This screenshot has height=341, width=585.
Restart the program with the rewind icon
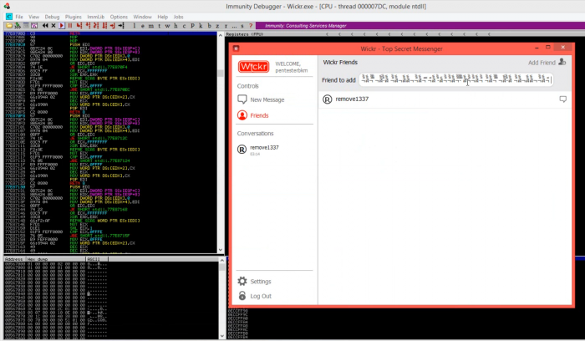click(45, 25)
